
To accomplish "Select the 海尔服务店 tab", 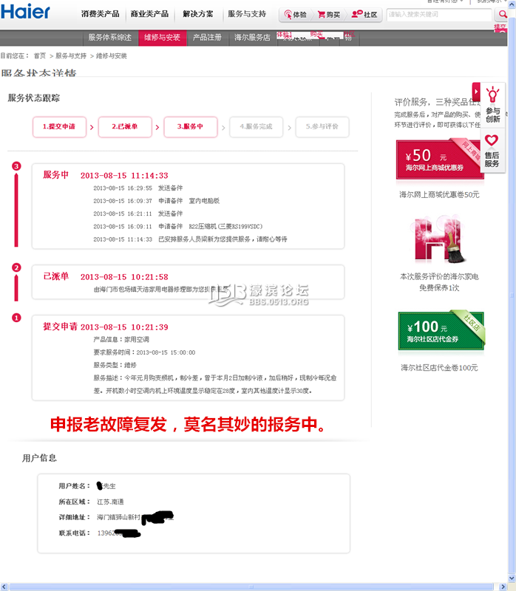I will pos(252,38).
